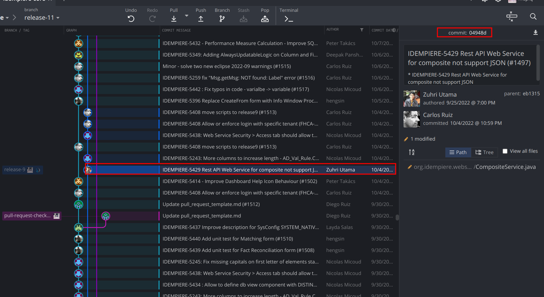Click the GRAPH column header
This screenshot has height=297, width=544.
tap(71, 30)
